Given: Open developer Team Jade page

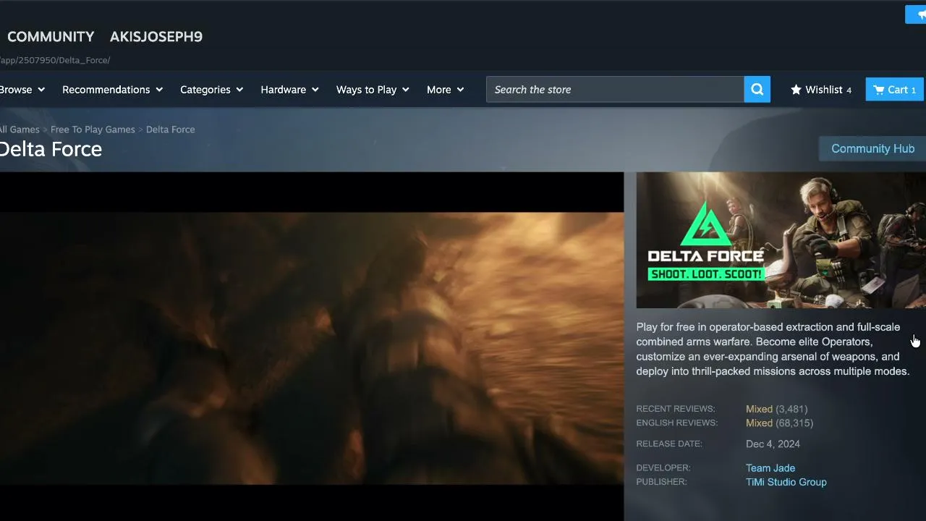Looking at the screenshot, I should point(770,468).
